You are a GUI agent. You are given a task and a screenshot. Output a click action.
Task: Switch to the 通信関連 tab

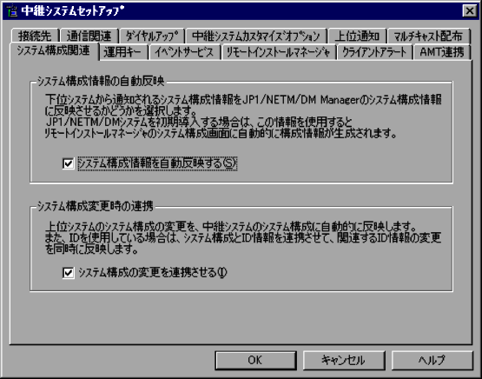tap(89, 36)
